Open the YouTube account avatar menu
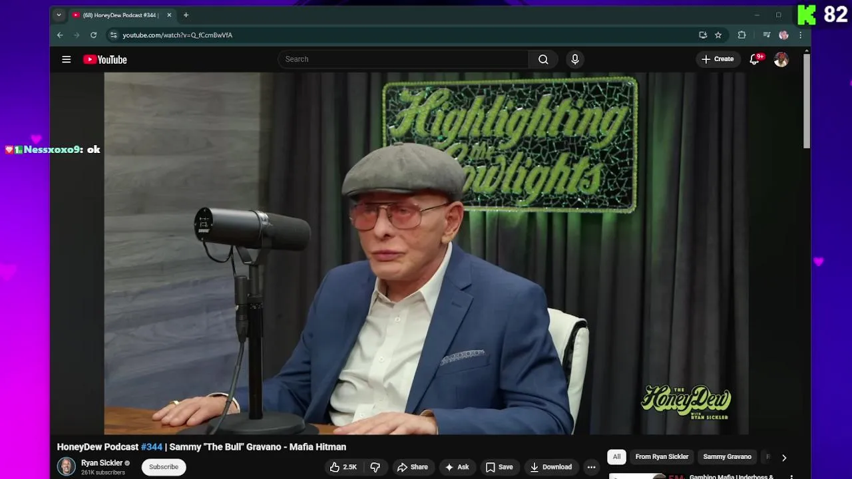The width and height of the screenshot is (852, 479). pyautogui.click(x=781, y=59)
